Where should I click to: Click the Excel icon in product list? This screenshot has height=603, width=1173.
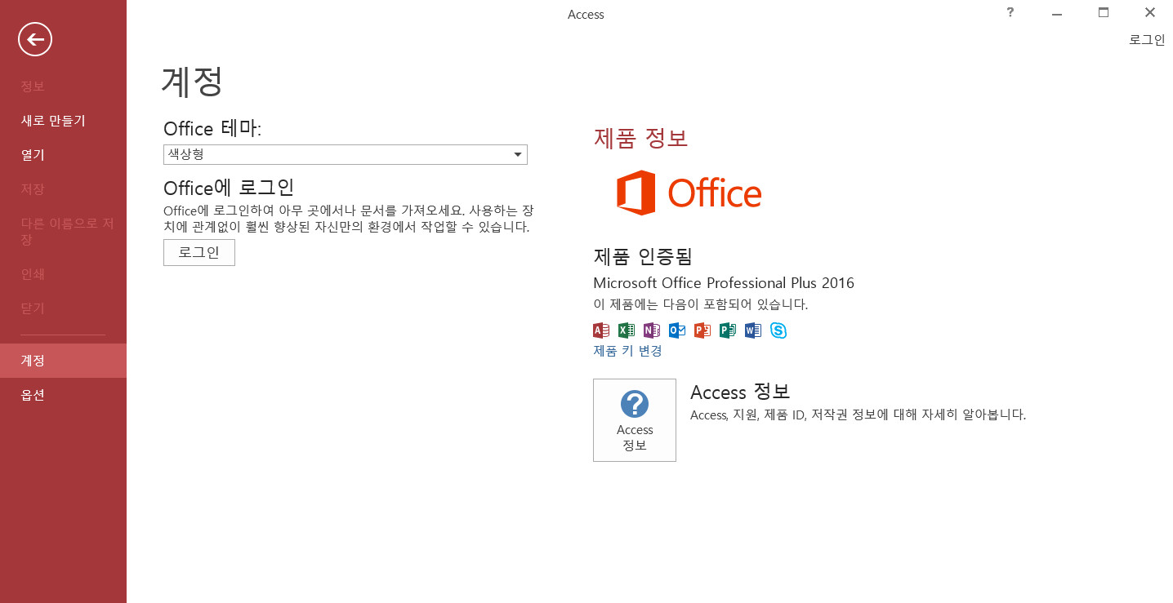coord(627,330)
